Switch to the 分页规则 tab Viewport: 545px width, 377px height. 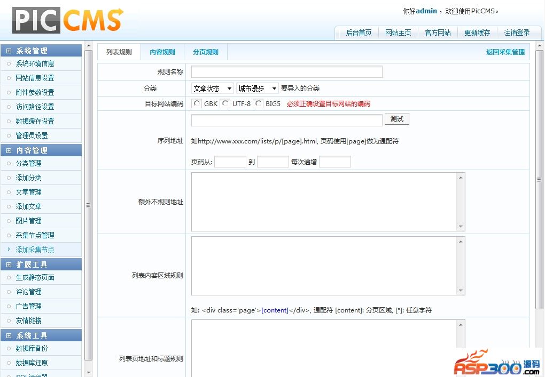pyautogui.click(x=206, y=52)
